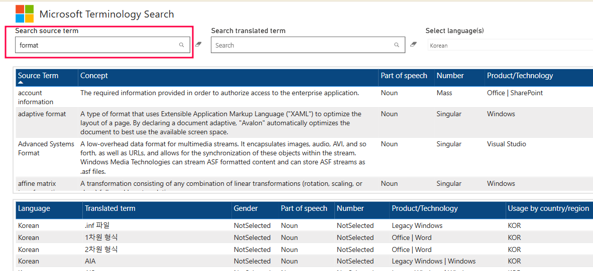Screen dimensions: 593x271
Task: Select the 'adaptive format' source term
Action: coord(42,114)
